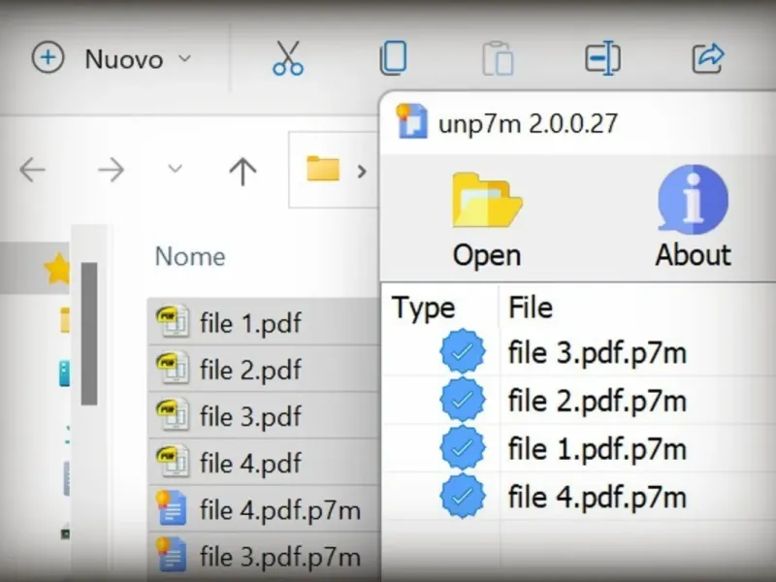Select file 3.pdf.p7m row in unp7m list
Screen dimensions: 776x582
point(578,352)
